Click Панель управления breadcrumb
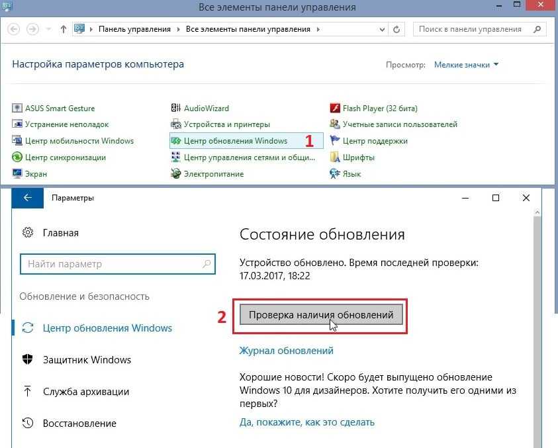This screenshot has height=448, width=558. (x=134, y=29)
